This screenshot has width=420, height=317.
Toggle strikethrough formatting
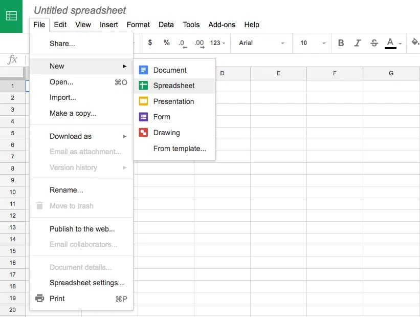(x=374, y=43)
